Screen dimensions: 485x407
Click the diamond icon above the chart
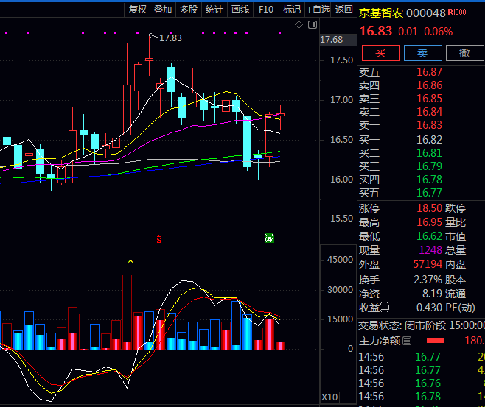pyautogui.click(x=299, y=25)
